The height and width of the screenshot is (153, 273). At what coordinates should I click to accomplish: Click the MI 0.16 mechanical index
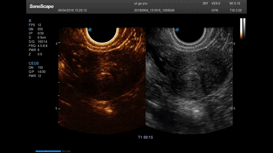(x=235, y=4)
